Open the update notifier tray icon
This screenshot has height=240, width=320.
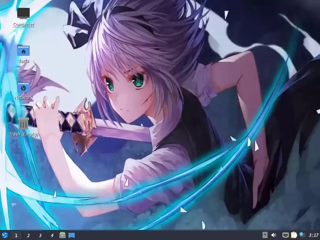coord(302,235)
